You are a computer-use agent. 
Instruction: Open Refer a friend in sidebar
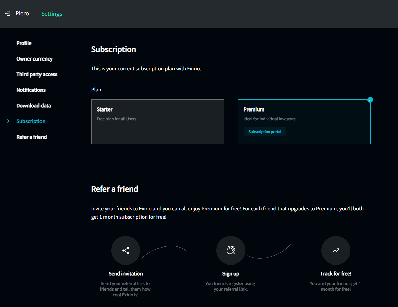tap(32, 137)
